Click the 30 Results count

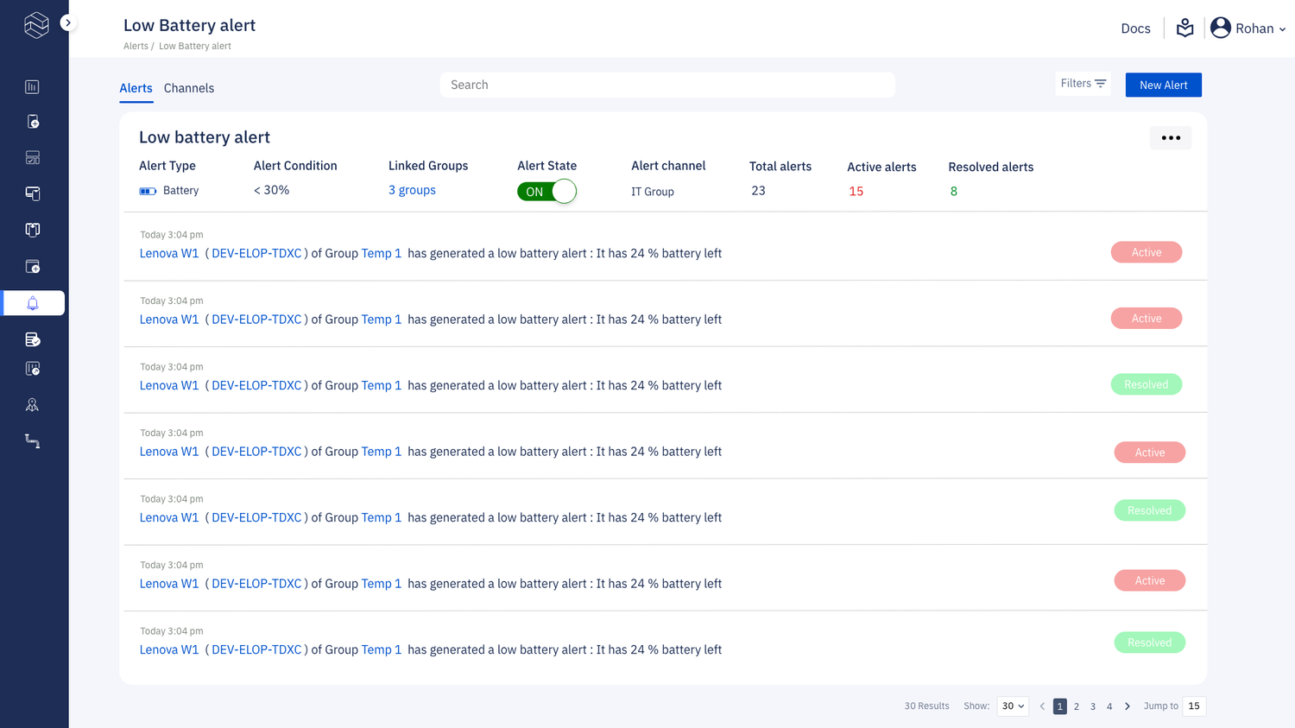click(x=926, y=706)
